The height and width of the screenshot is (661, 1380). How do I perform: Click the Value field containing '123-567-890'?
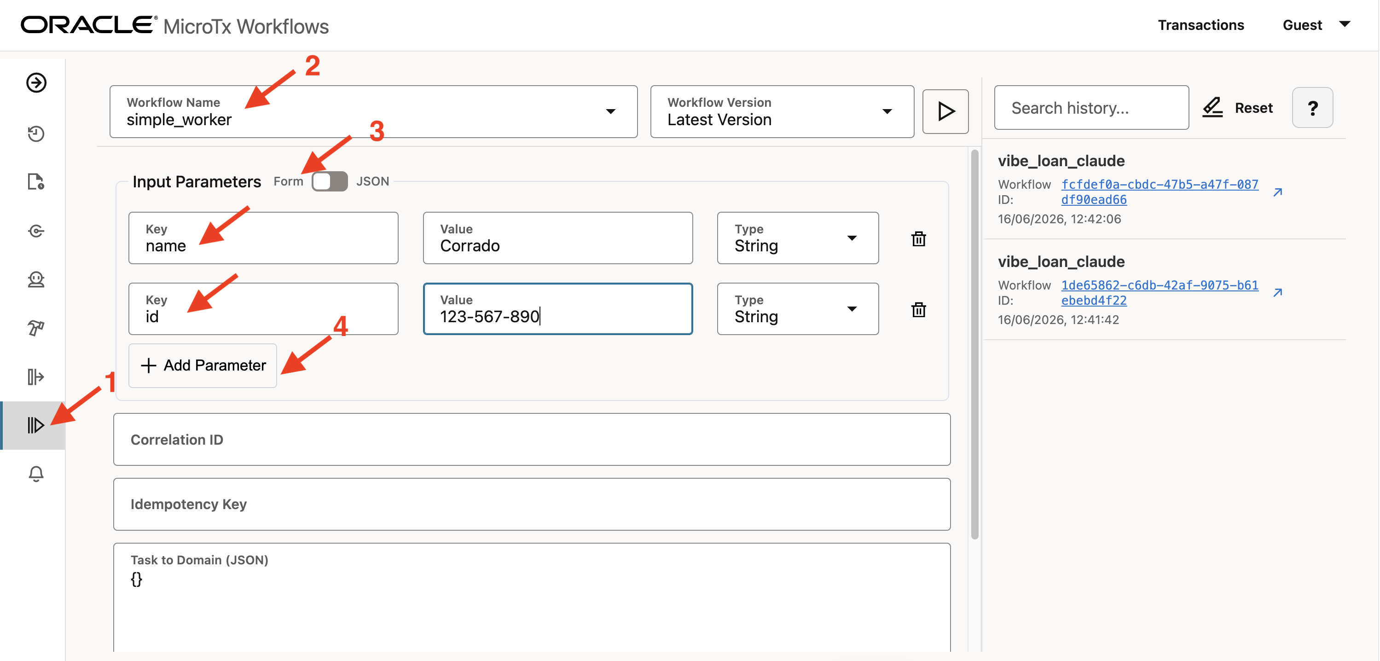(558, 308)
